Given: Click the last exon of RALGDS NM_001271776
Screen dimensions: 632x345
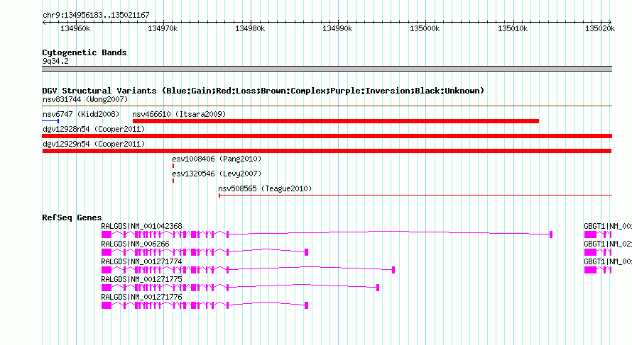Looking at the screenshot, I should click(x=306, y=305).
